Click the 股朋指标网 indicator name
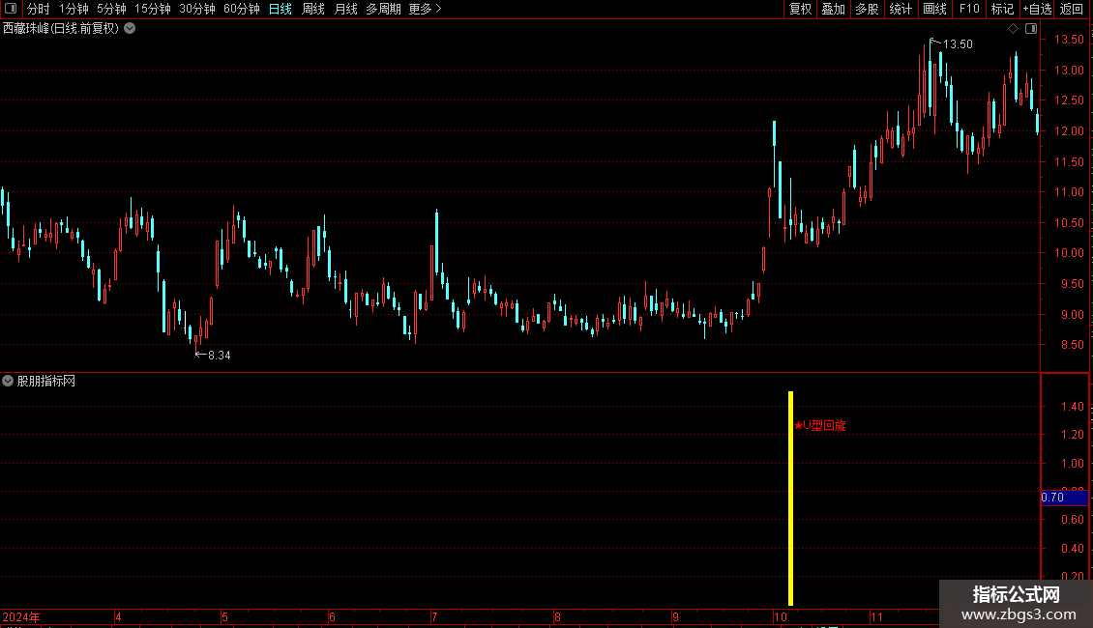 (46, 381)
